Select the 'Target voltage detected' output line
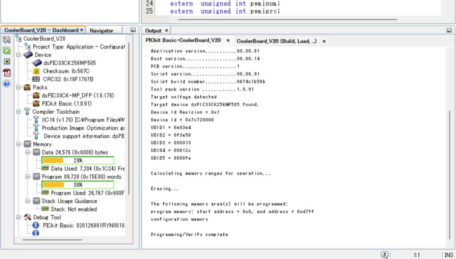Screen dimensions: 456x259 183,97
